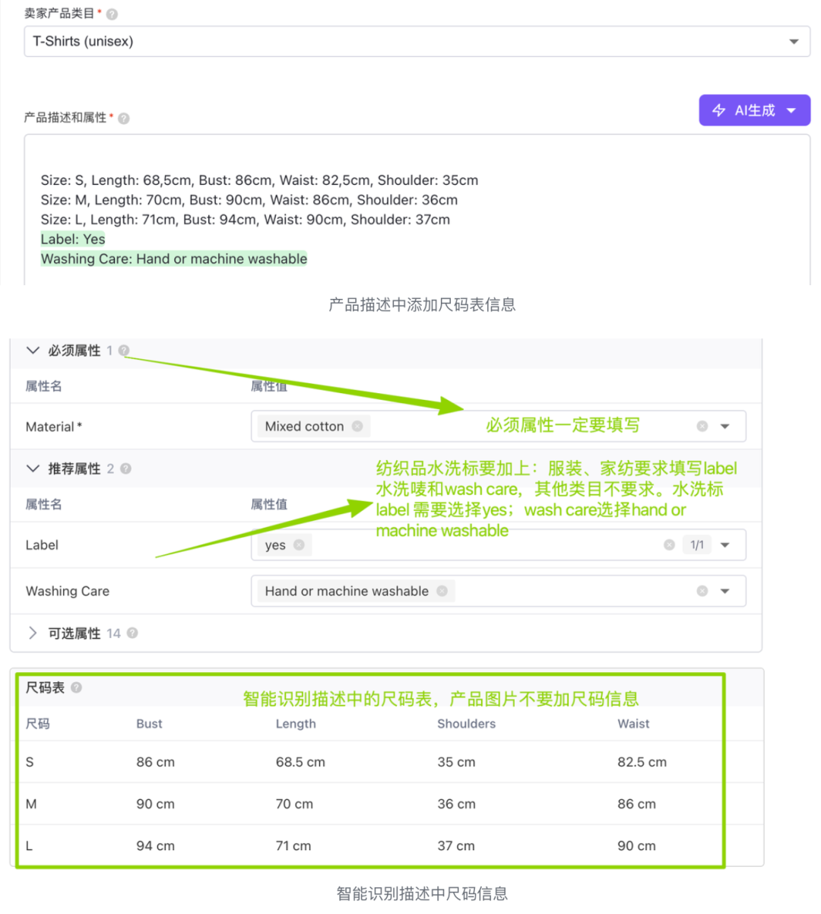Clear the Material field value
Image resolution: width=821 pixels, height=914 pixels.
point(702,426)
